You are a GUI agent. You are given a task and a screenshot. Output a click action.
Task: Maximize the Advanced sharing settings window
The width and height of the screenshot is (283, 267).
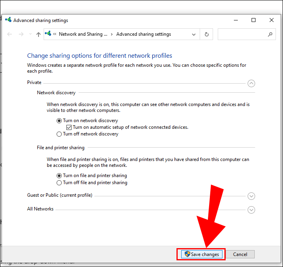pos(254,20)
